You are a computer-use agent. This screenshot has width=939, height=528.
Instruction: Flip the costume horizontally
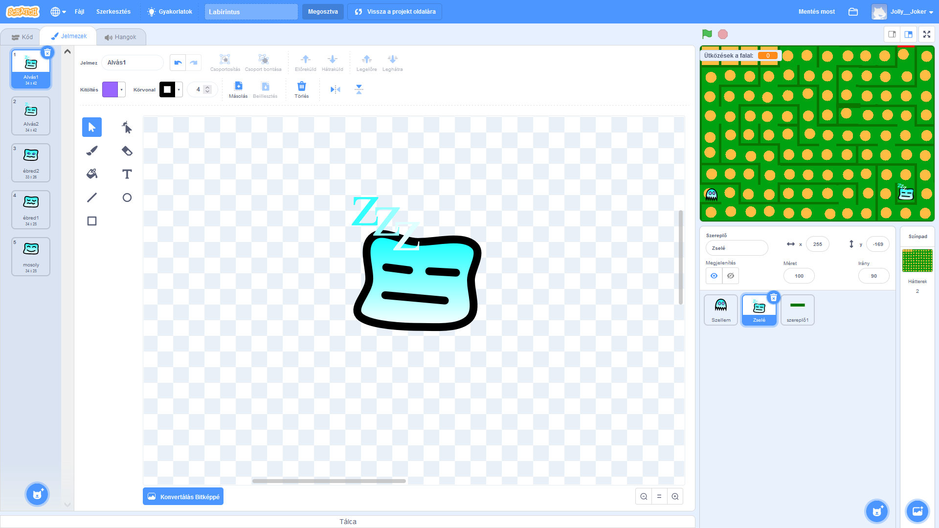coord(335,89)
